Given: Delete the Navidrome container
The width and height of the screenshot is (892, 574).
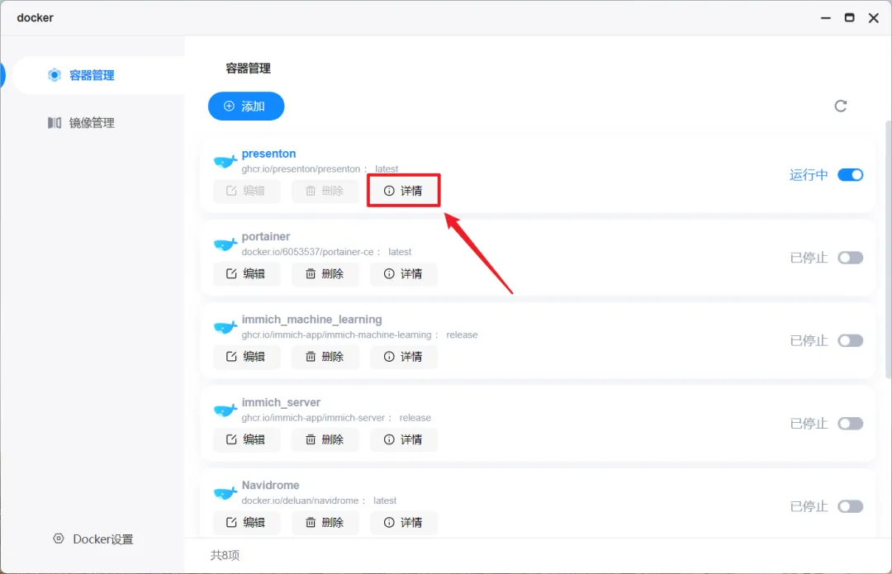Looking at the screenshot, I should pyautogui.click(x=325, y=522).
